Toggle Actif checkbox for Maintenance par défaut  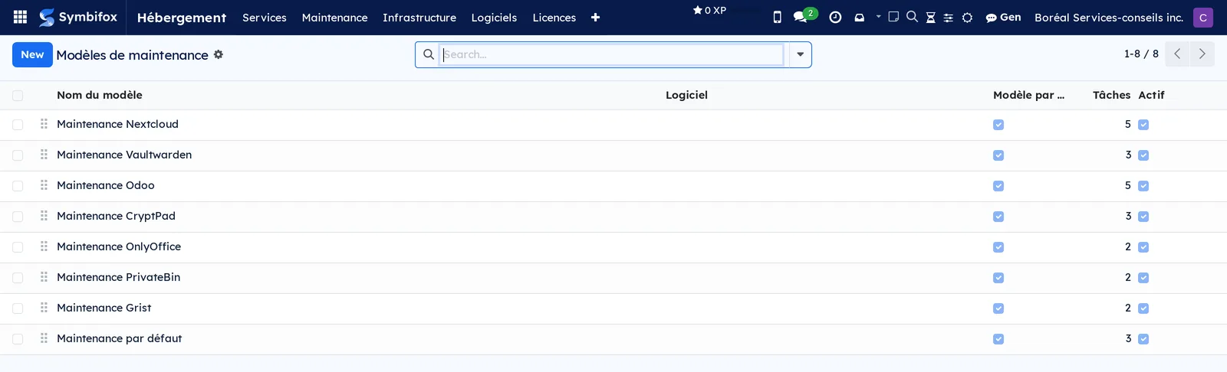click(x=1143, y=339)
